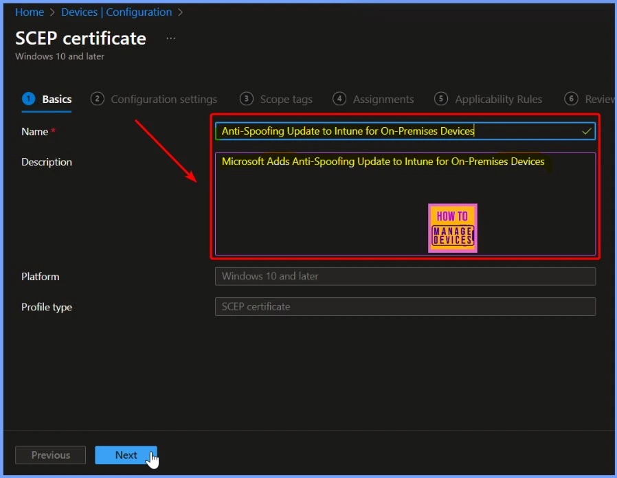Click the Platform label text

pyautogui.click(x=40, y=277)
